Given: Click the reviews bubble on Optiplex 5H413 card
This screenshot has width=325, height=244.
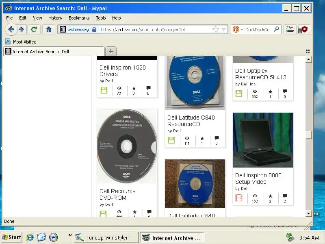Looking at the screenshot, I should (285, 91).
